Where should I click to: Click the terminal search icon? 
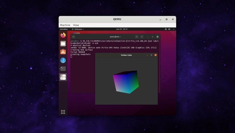pos(137,37)
